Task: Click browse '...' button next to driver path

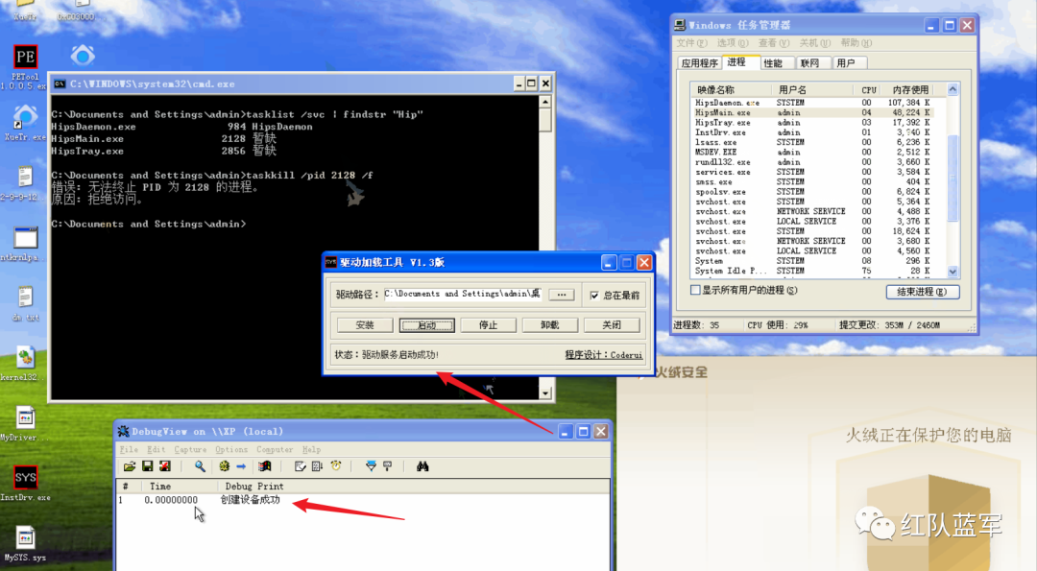Action: 562,295
